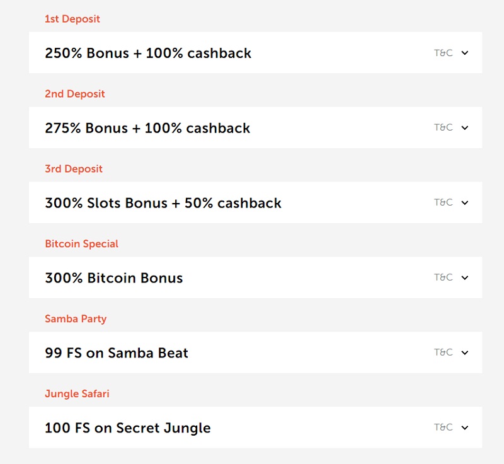Expand the 250% Bonus chevron arrow
Screen dimensions: 504x464
(x=464, y=53)
